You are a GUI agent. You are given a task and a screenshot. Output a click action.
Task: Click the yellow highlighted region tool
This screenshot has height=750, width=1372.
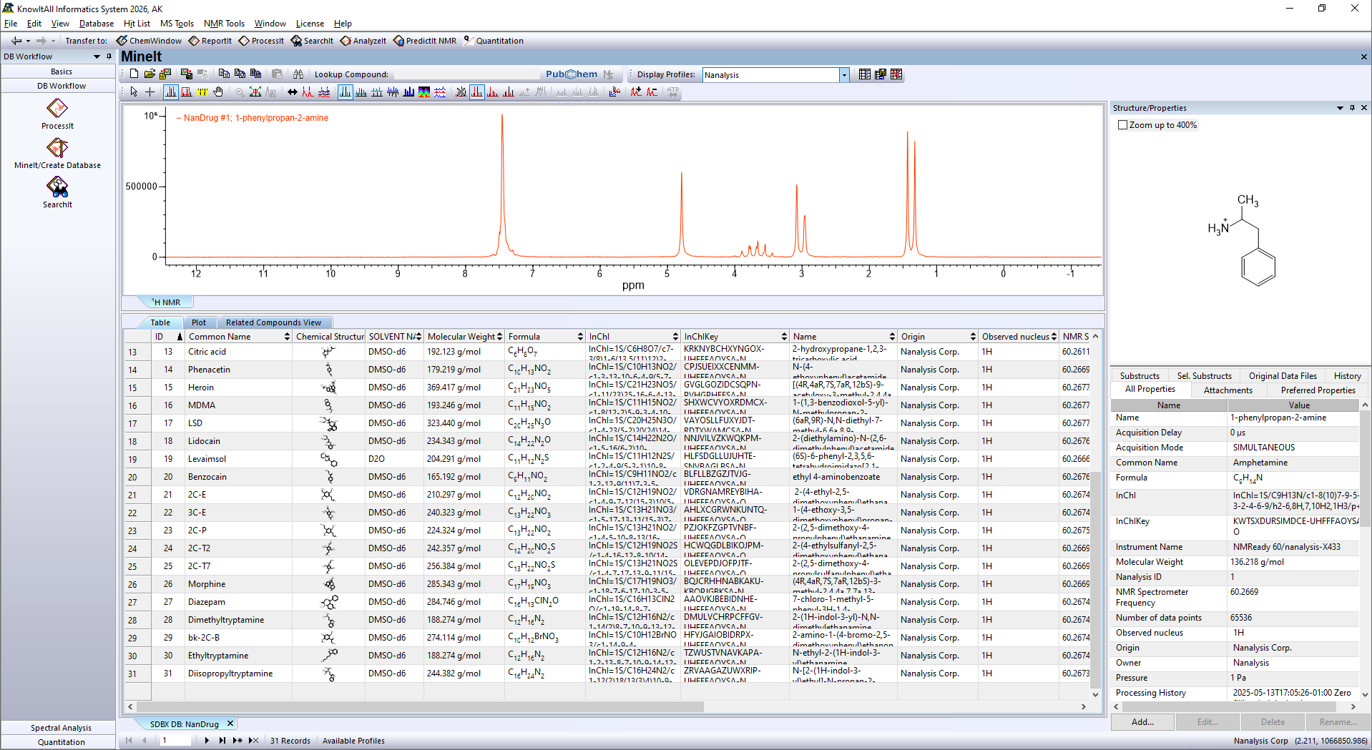(x=202, y=92)
